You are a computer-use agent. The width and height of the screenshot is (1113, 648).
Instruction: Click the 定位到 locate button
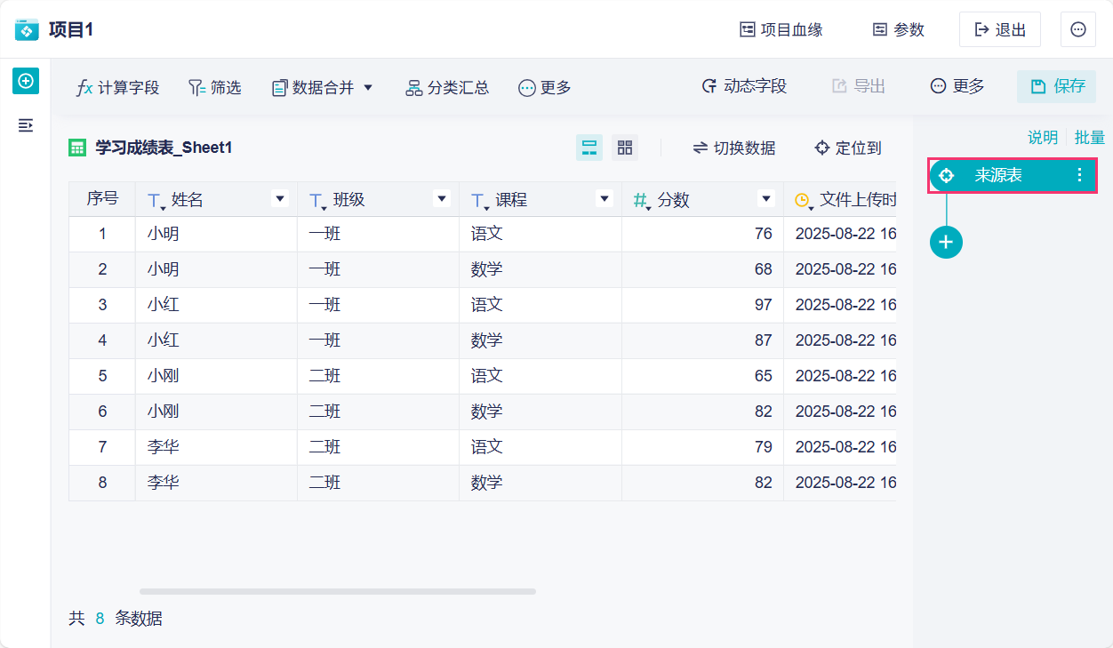[848, 148]
